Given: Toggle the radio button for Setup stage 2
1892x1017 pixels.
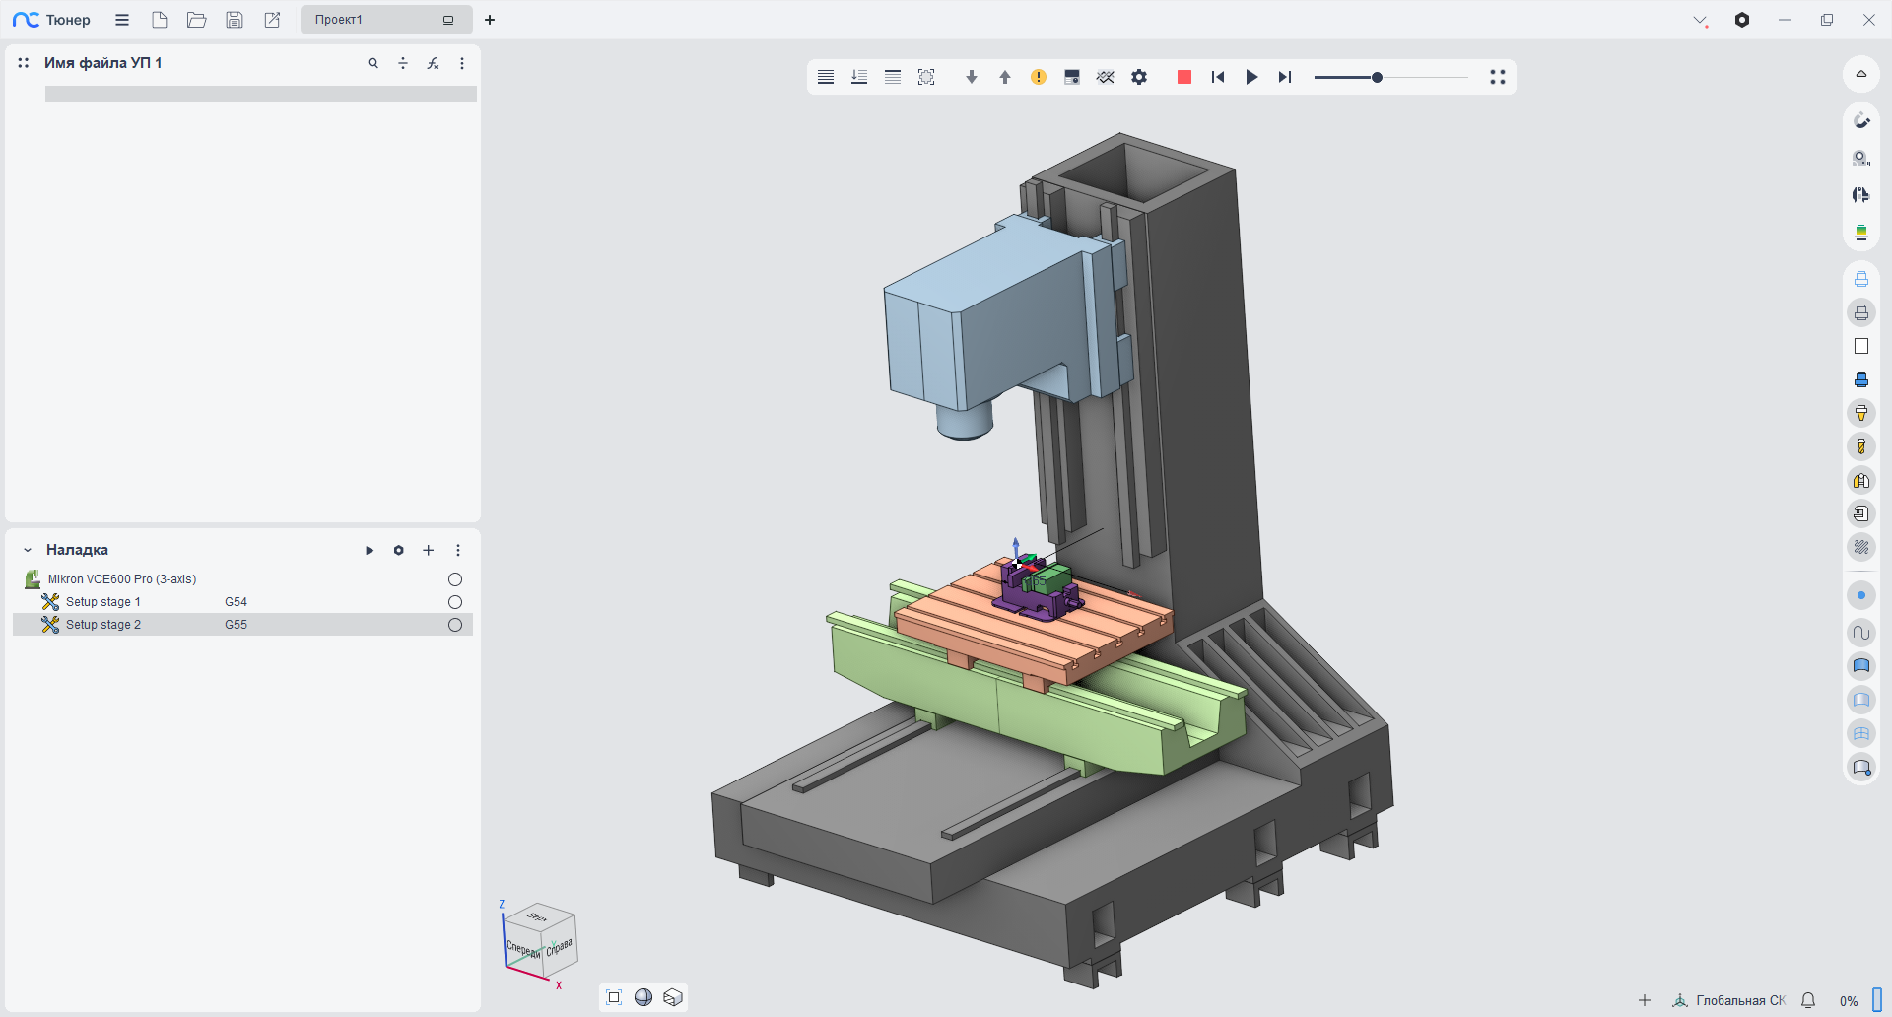Looking at the screenshot, I should coord(455,625).
